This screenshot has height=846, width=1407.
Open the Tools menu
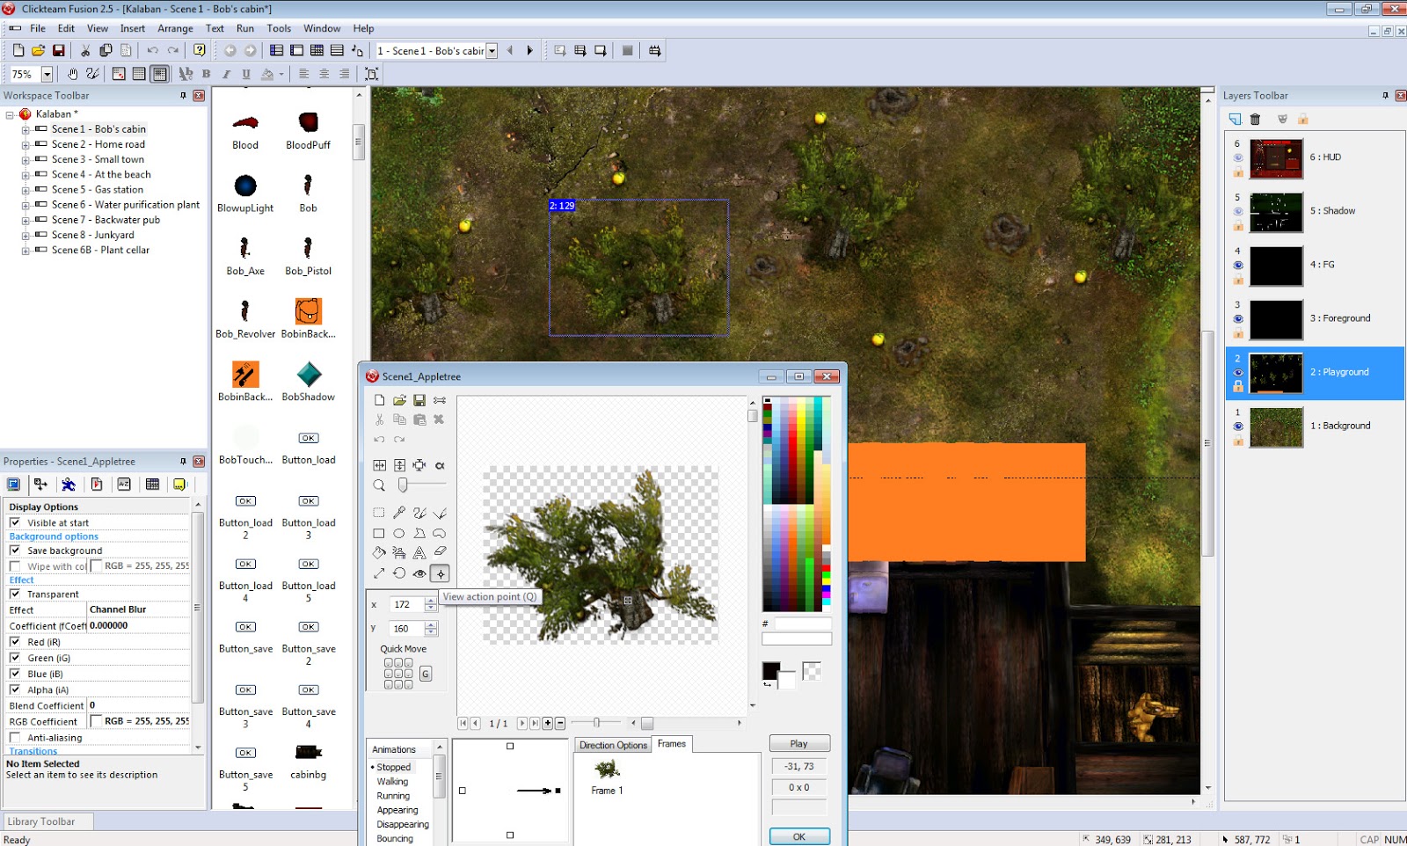pos(279,28)
